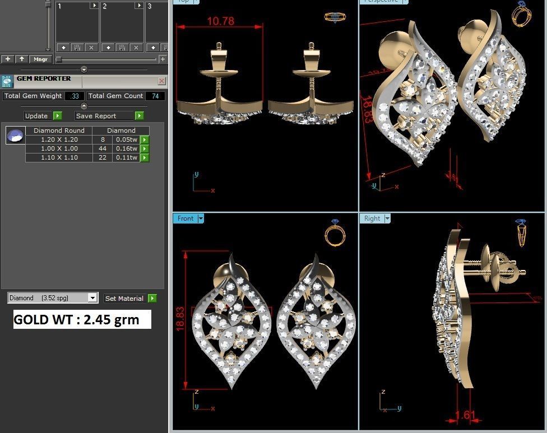Click the slider handle below the slots
Screen dimensions: 547x433
click(59, 59)
